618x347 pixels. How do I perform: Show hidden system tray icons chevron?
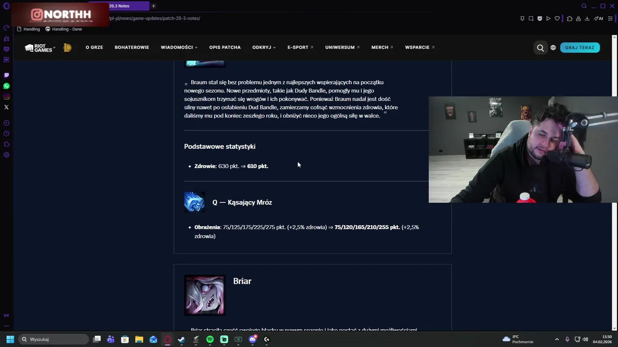pos(557,339)
